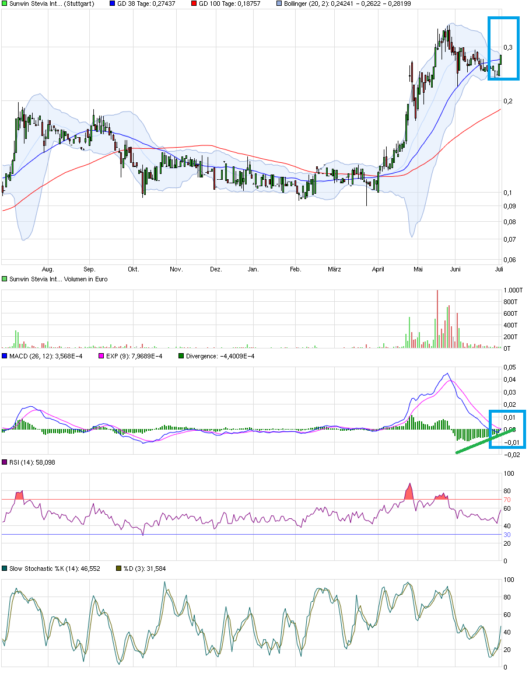Screen dimensions: 529x673
Task: Click the olive %D (3) swatch
Action: tap(119, 569)
